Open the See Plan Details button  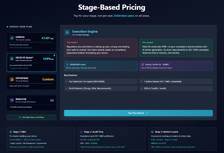pyautogui.click(x=138, y=113)
